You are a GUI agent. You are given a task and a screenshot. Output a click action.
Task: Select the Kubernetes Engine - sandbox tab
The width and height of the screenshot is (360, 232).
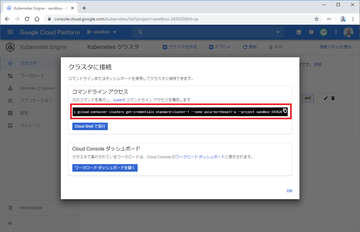point(40,8)
